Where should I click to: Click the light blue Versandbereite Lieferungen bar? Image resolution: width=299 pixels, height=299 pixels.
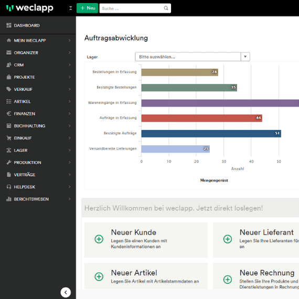coord(176,149)
